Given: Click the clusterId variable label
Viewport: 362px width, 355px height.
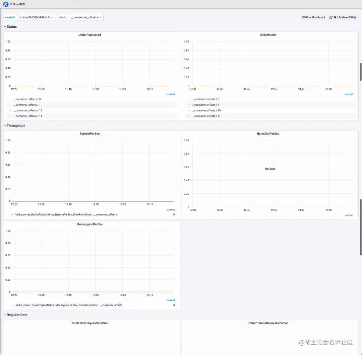Looking at the screenshot, I should (10, 17).
